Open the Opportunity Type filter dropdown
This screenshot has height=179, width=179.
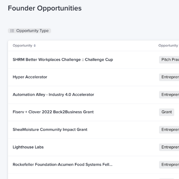[29, 31]
